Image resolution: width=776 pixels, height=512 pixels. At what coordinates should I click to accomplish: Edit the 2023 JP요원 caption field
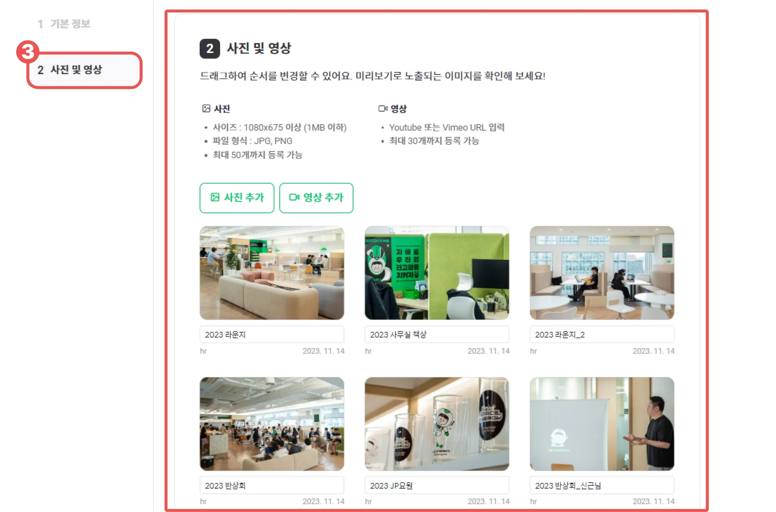click(437, 485)
